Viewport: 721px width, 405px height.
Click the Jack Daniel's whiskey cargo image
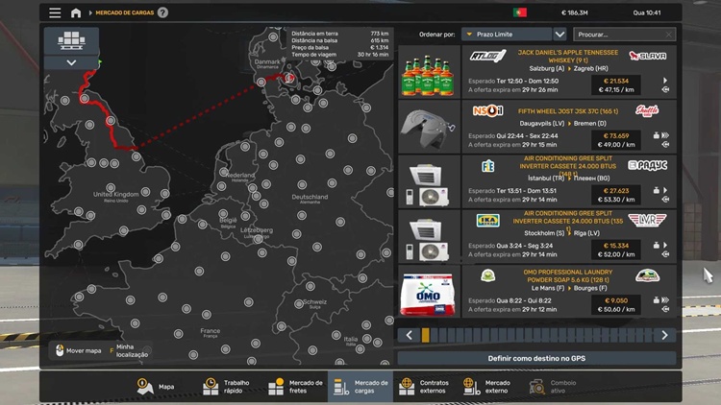[x=427, y=71]
